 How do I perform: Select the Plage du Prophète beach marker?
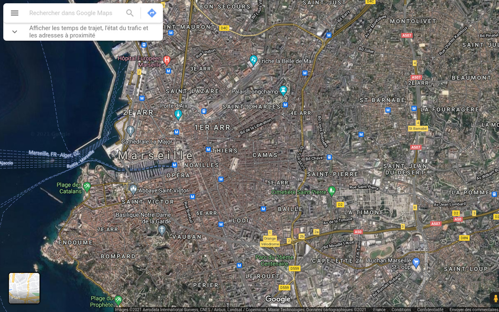(119, 300)
